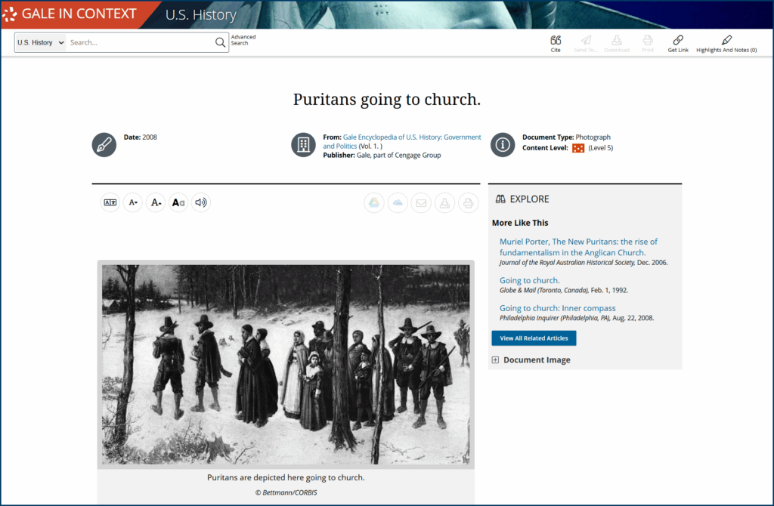The width and height of the screenshot is (774, 506).
Task: Open the display options (Aa) button
Action: [178, 202]
